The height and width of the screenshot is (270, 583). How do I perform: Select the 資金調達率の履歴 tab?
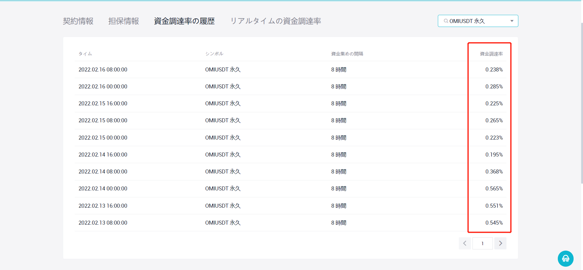pyautogui.click(x=184, y=21)
